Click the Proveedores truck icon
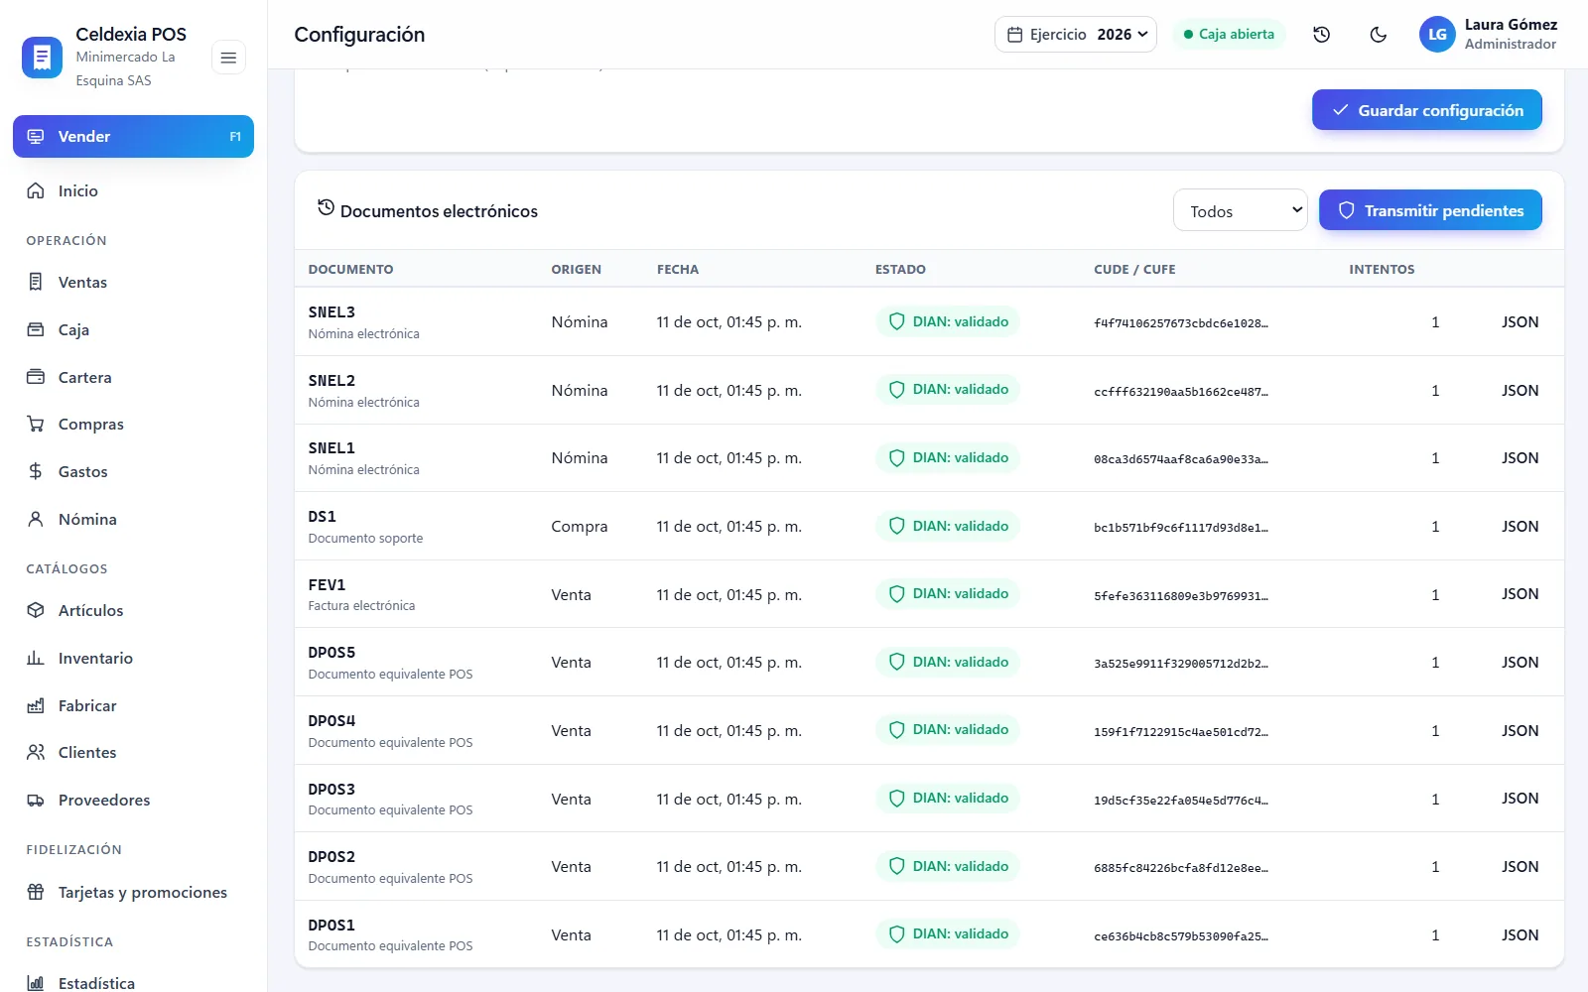Image resolution: width=1588 pixels, height=992 pixels. click(x=36, y=801)
